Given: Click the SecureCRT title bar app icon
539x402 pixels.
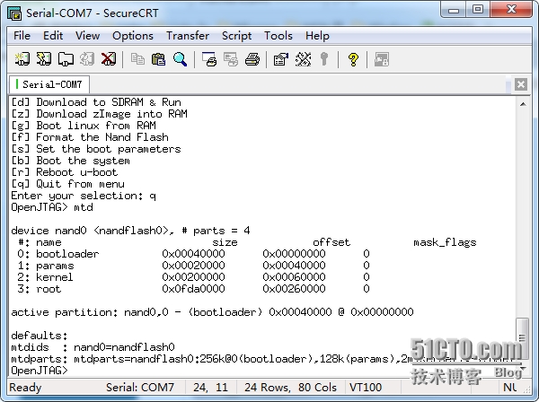Looking at the screenshot, I should 14,13.
